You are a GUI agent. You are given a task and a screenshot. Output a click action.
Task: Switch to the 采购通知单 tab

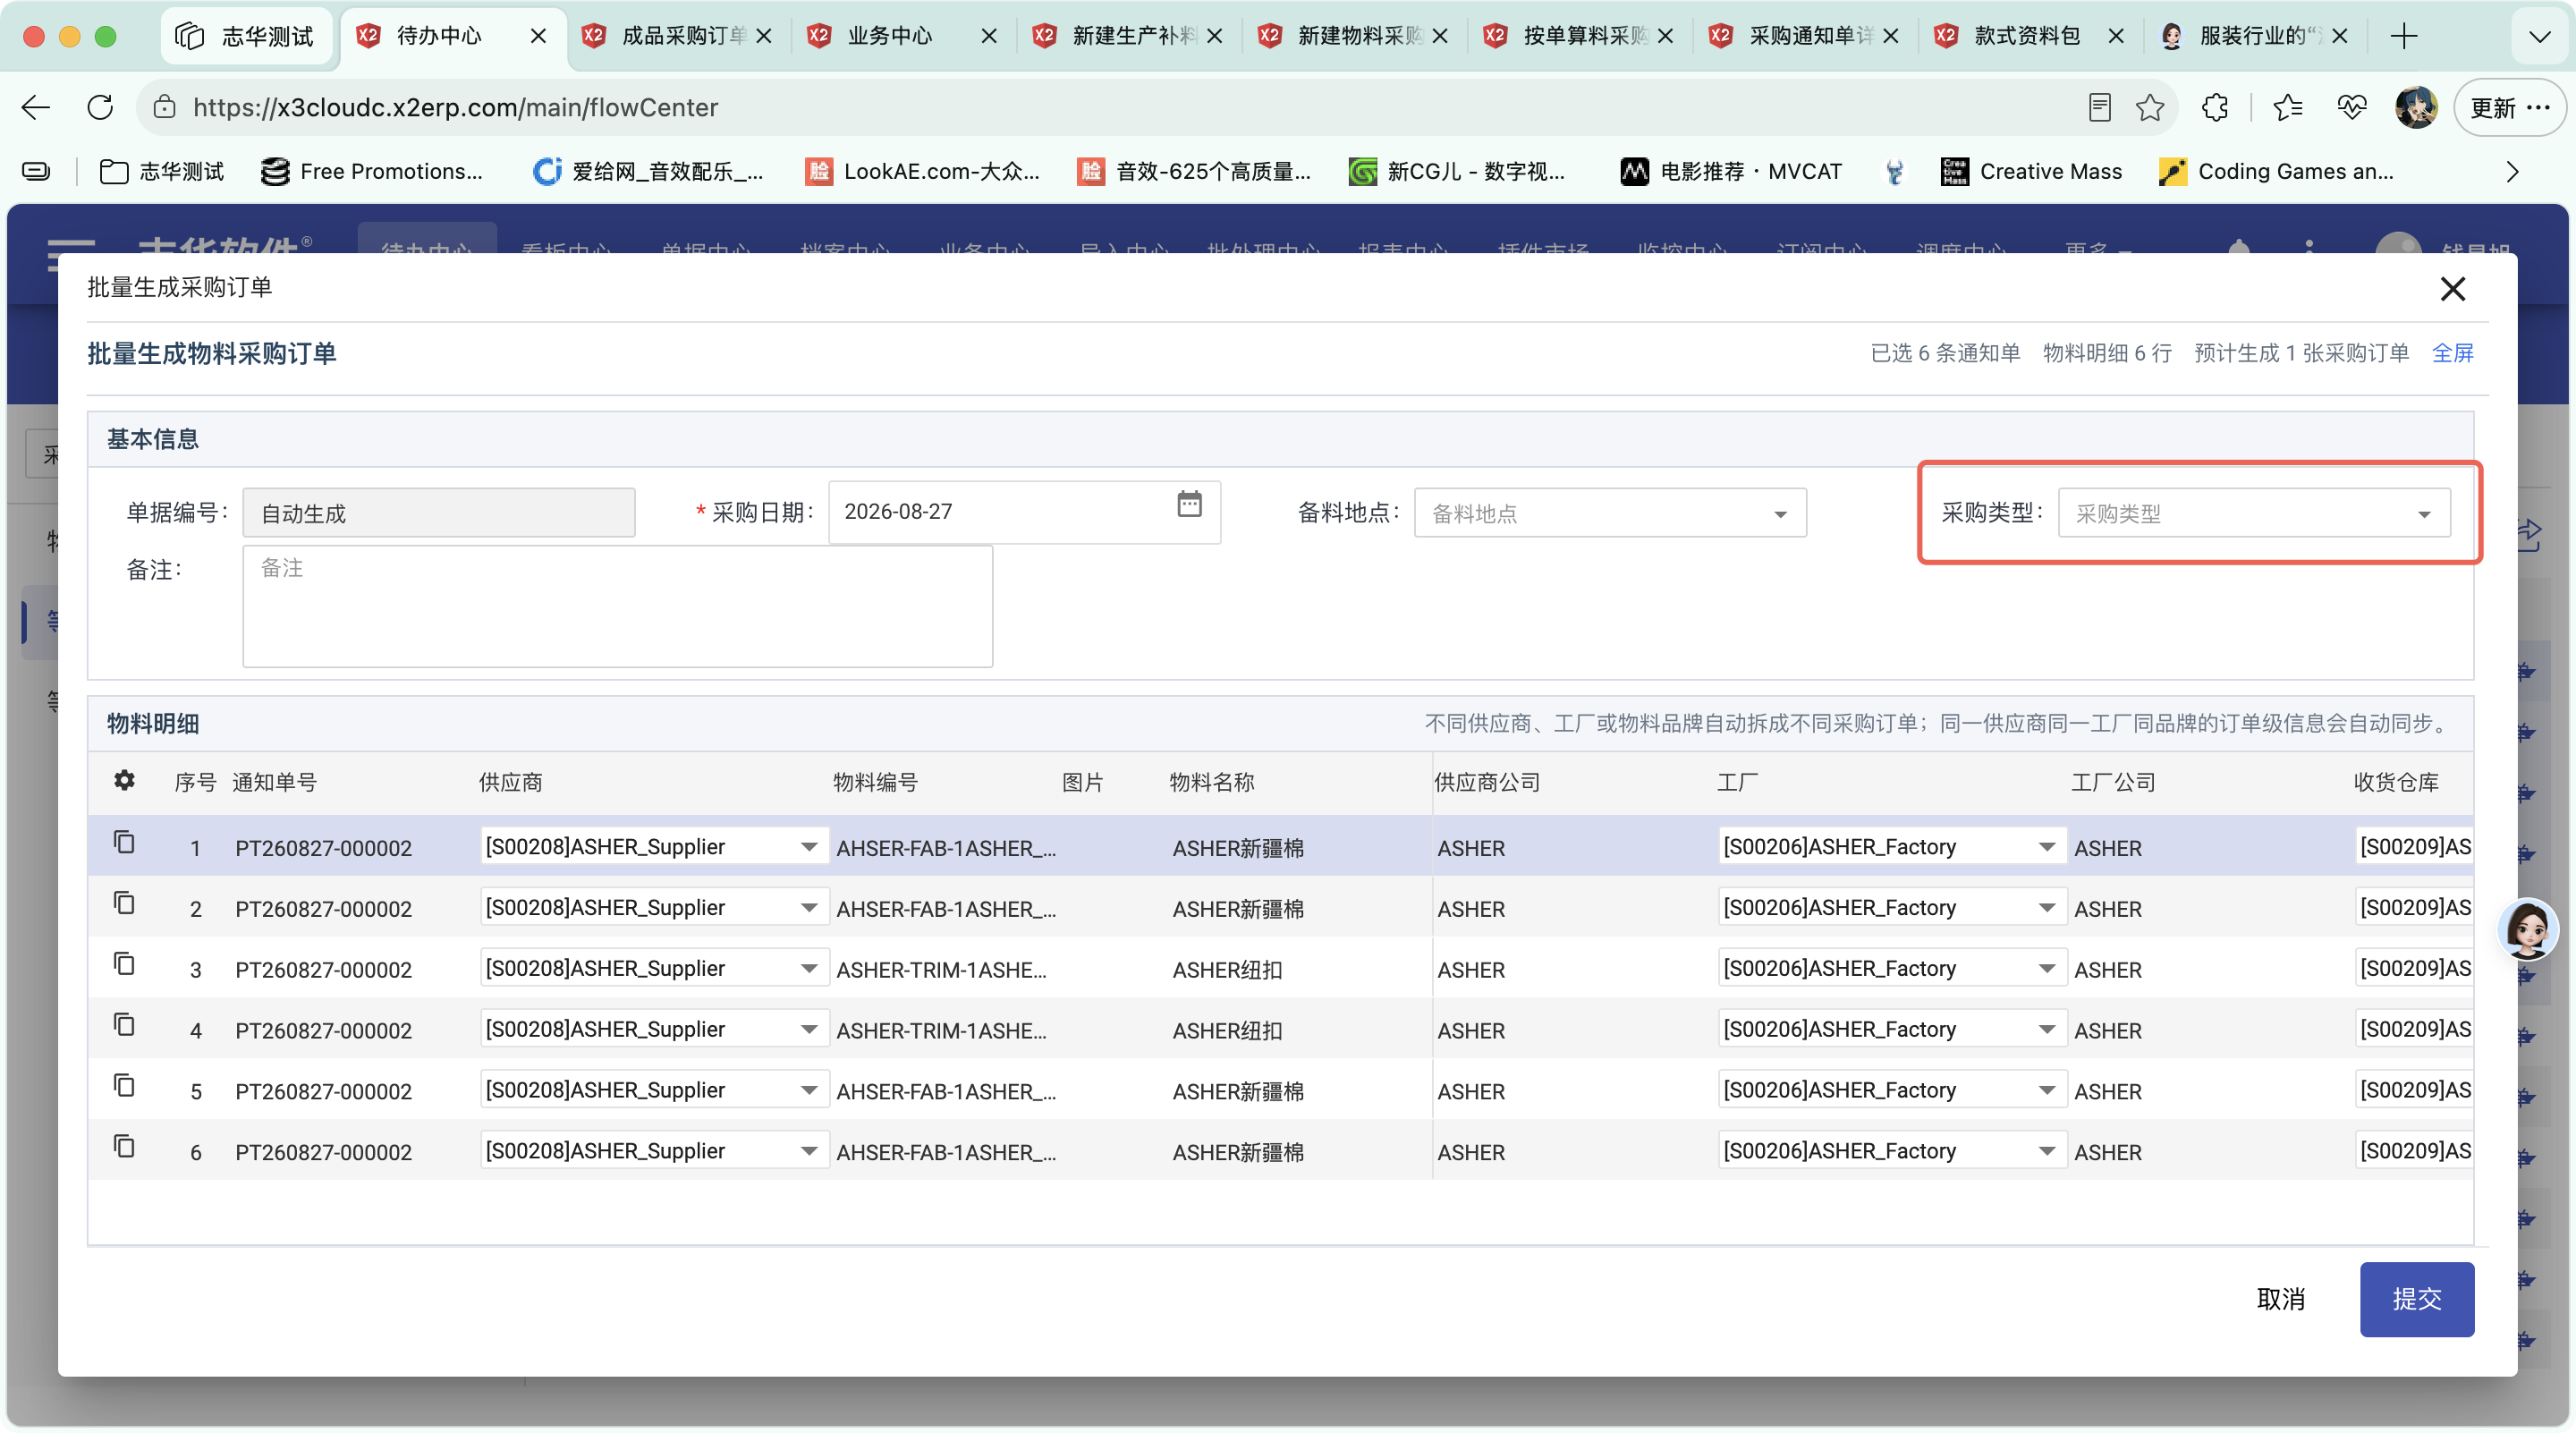pyautogui.click(x=1804, y=36)
